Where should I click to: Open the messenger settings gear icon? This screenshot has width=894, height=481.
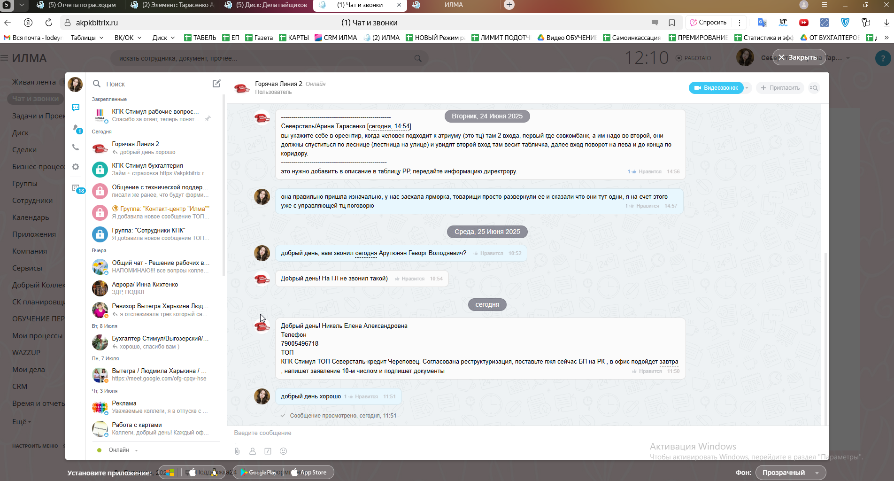[x=76, y=167]
